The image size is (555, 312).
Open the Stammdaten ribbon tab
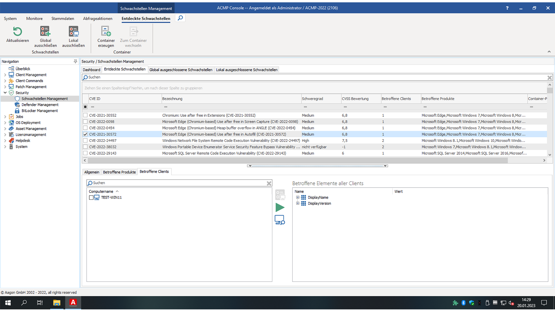[63, 18]
